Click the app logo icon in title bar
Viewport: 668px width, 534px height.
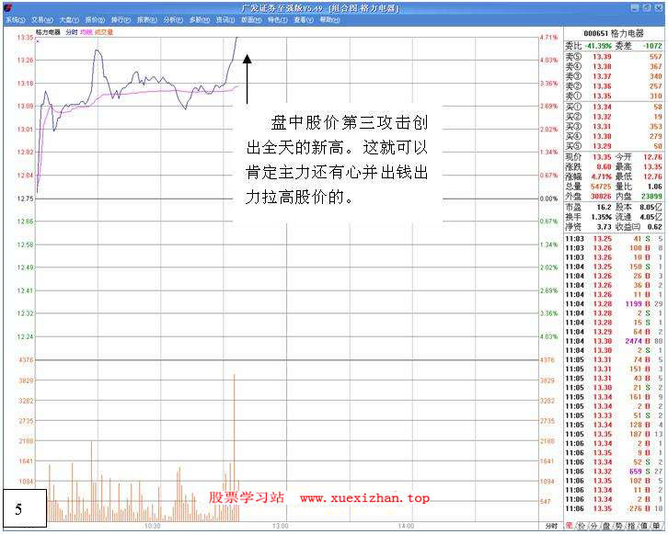coord(7,7)
